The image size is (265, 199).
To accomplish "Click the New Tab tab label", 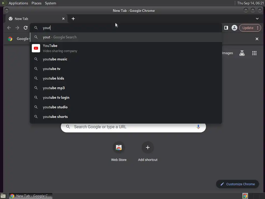I will (x=21, y=19).
